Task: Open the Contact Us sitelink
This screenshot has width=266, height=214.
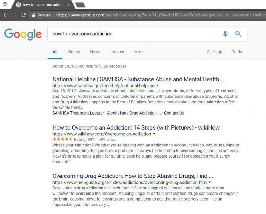Action: tap(174, 113)
